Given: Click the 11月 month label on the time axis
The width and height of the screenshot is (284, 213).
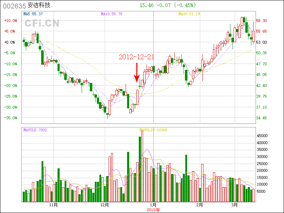Looking at the screenshot, I should tap(53, 205).
